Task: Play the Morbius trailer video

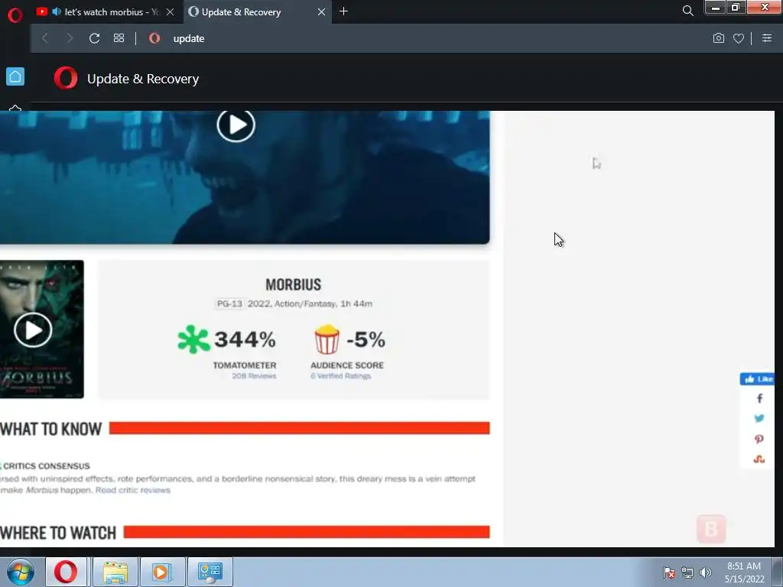Action: coord(236,125)
